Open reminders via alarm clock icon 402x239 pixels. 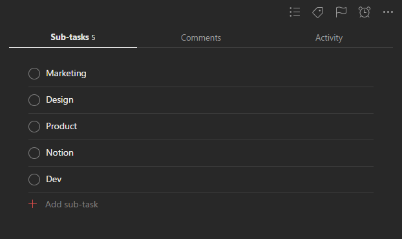pos(365,12)
